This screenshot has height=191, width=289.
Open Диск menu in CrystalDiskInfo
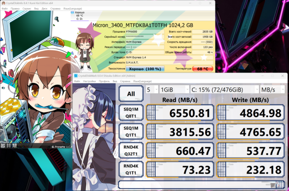[44, 9]
